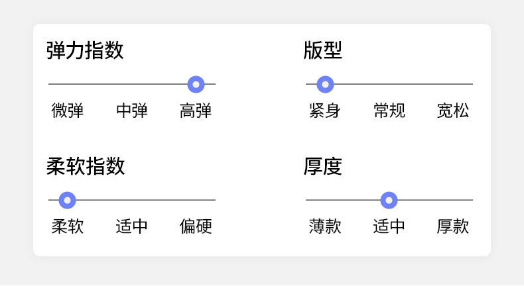Image resolution: width=524 pixels, height=286 pixels.
Task: Pick 适中 under 厚度
Action: click(389, 226)
